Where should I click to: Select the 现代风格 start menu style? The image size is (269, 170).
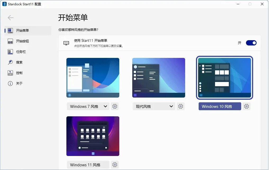tap(158, 77)
